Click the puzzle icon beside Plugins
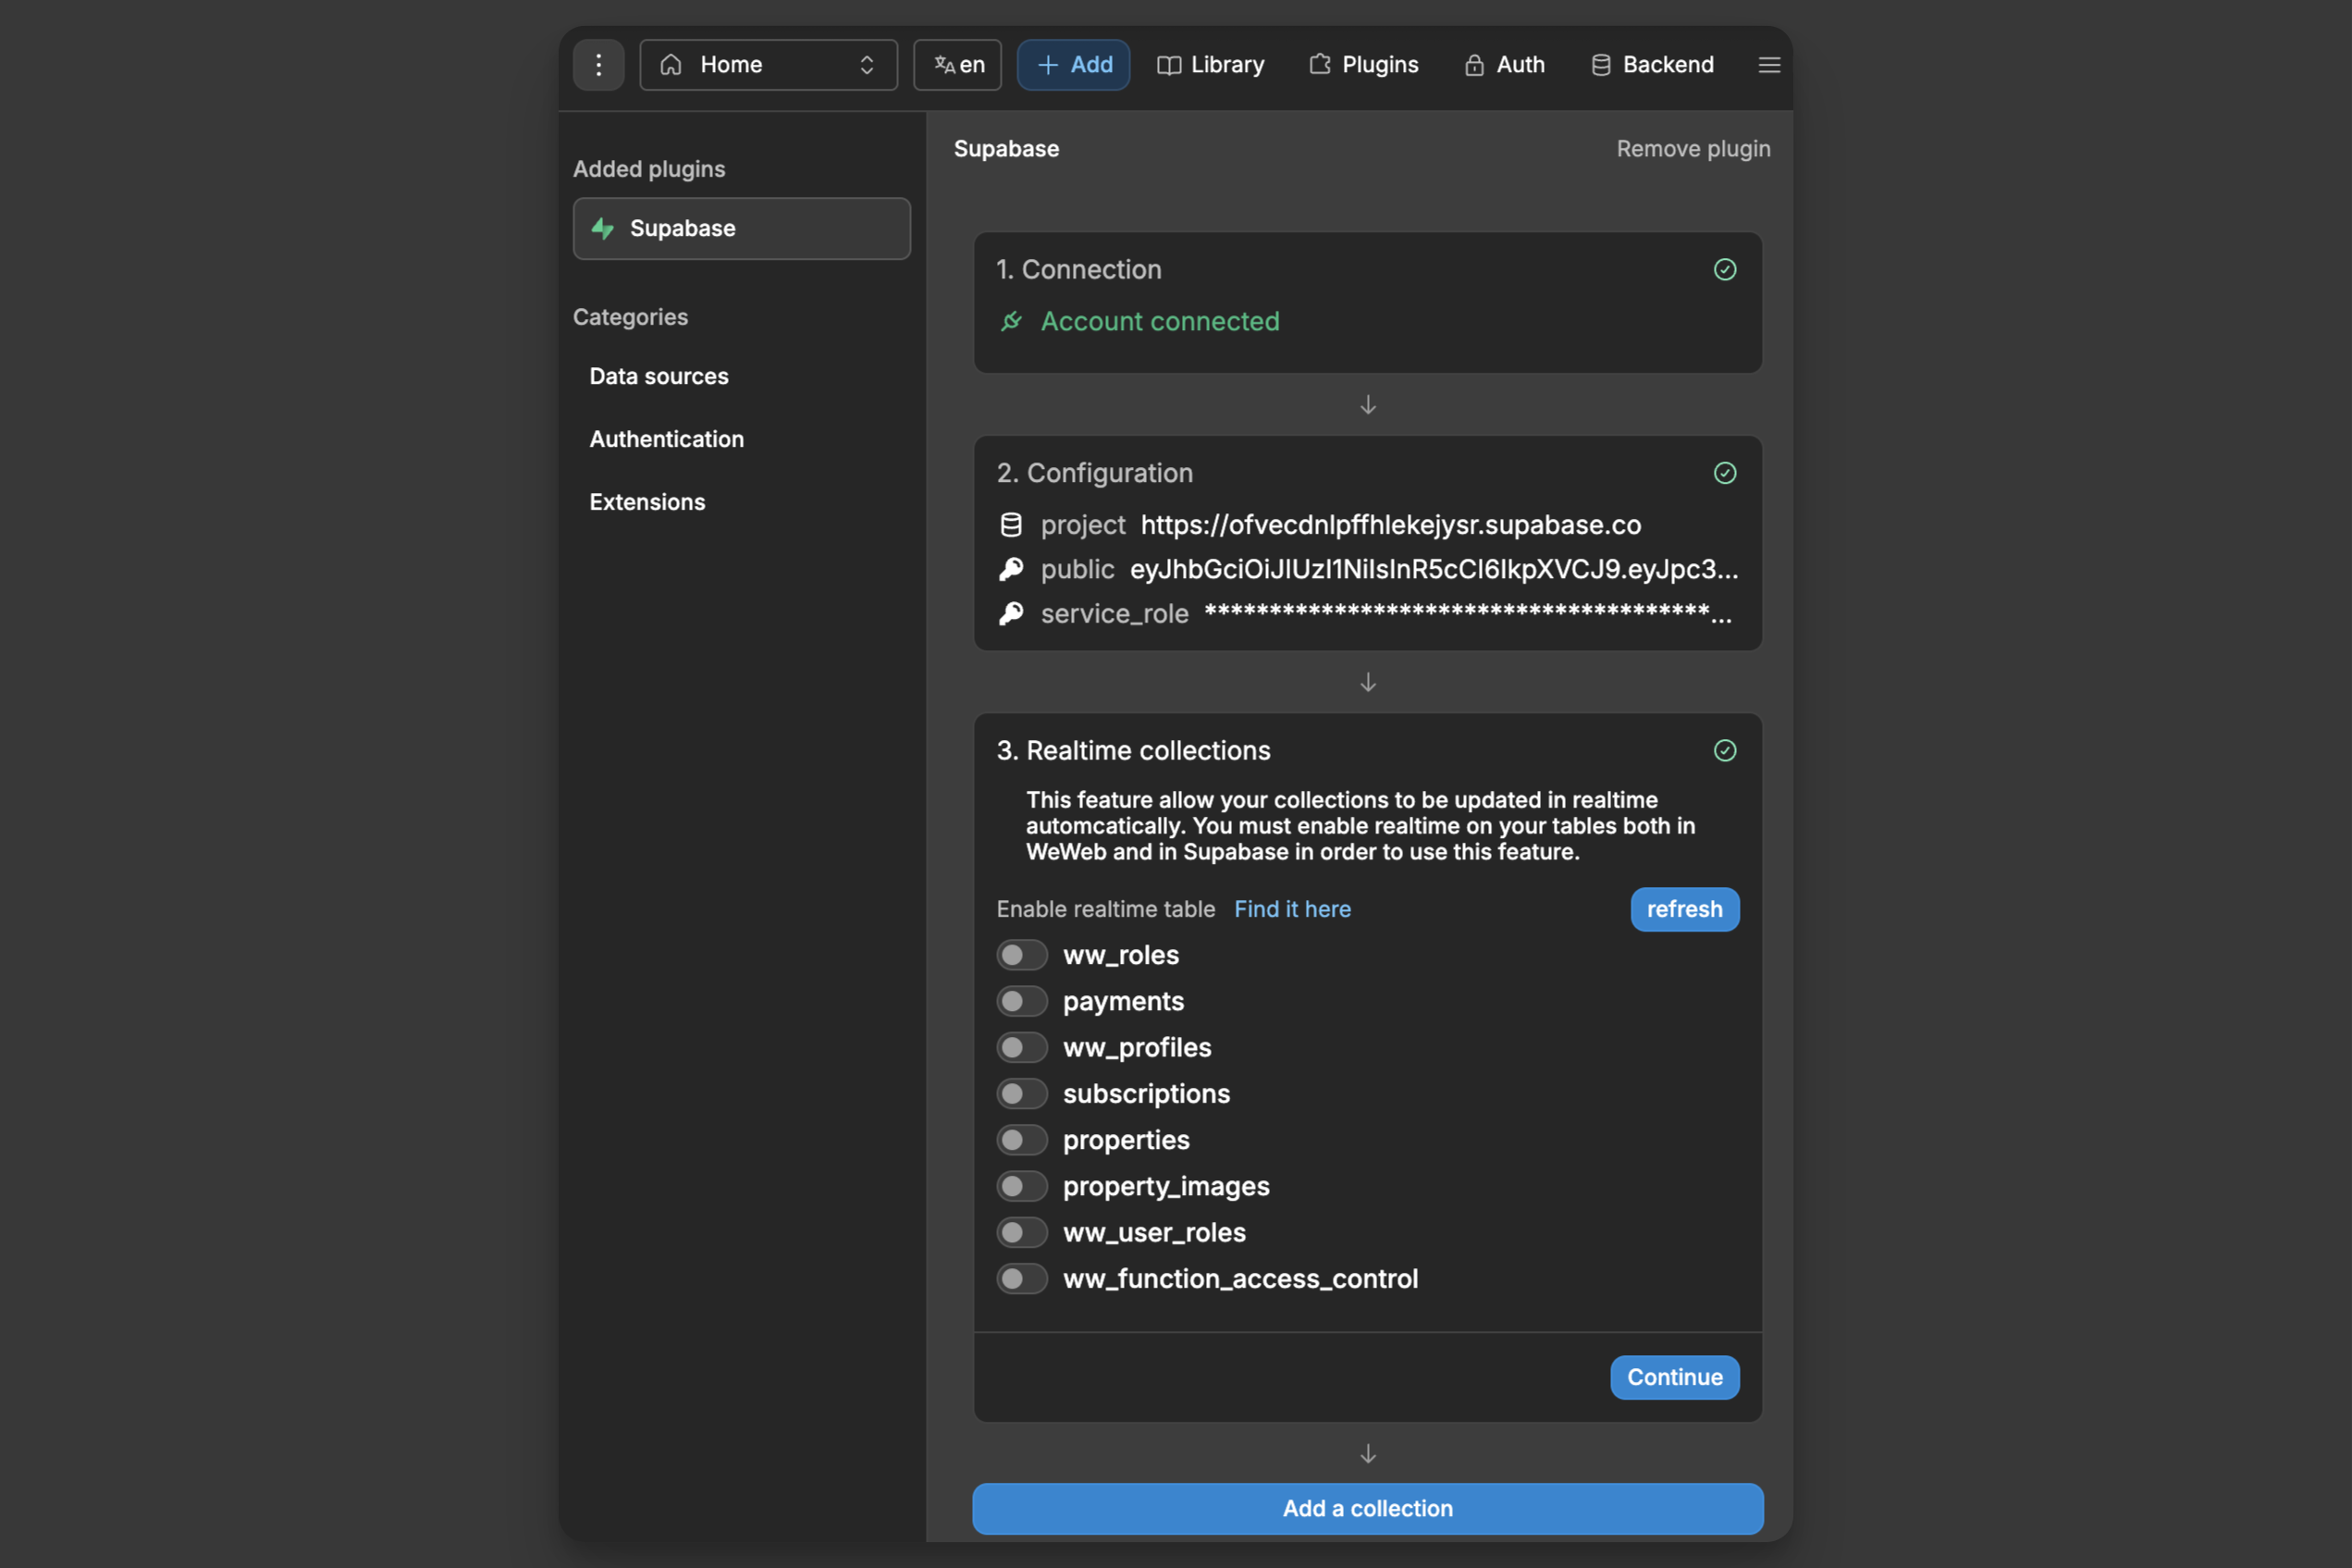Image resolution: width=2352 pixels, height=1568 pixels. tap(1320, 65)
